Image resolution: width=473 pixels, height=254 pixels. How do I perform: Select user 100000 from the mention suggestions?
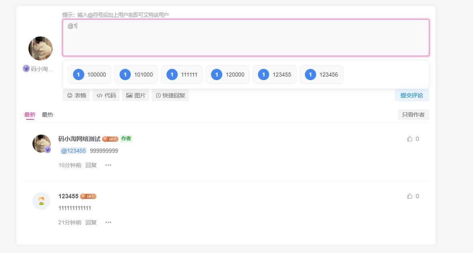89,74
